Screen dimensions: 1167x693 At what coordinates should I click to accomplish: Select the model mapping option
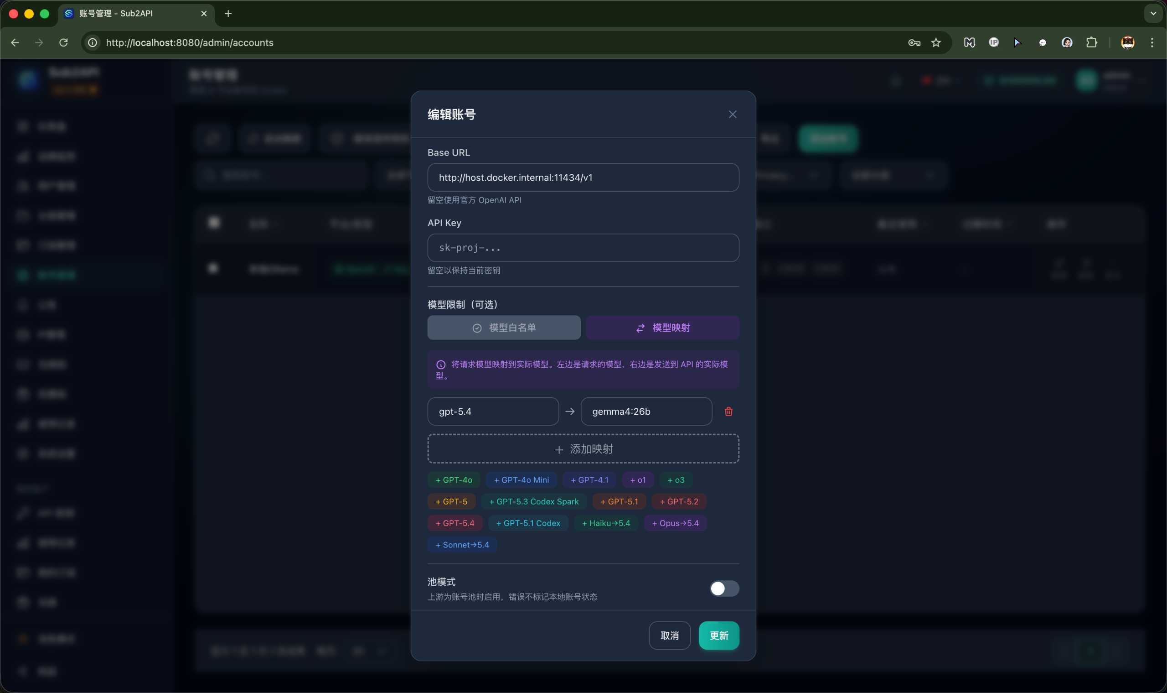point(662,328)
